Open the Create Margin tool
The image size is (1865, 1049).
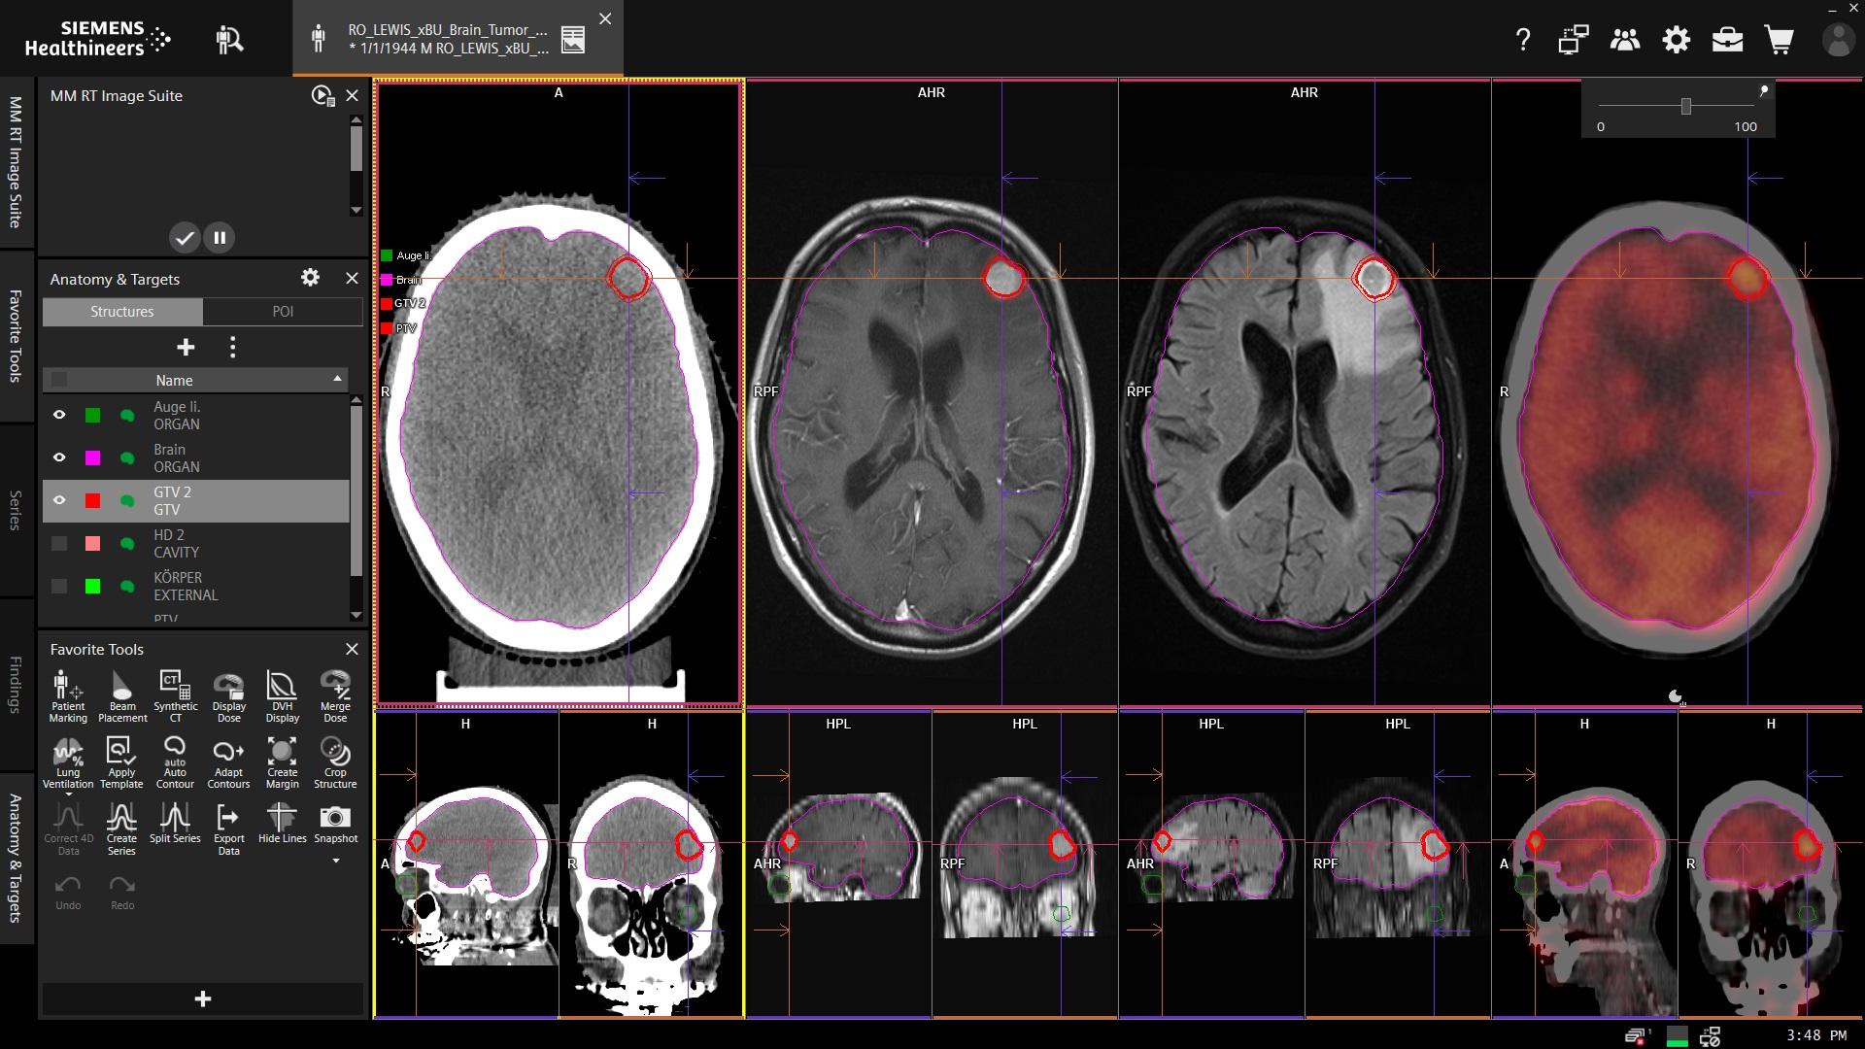[282, 761]
